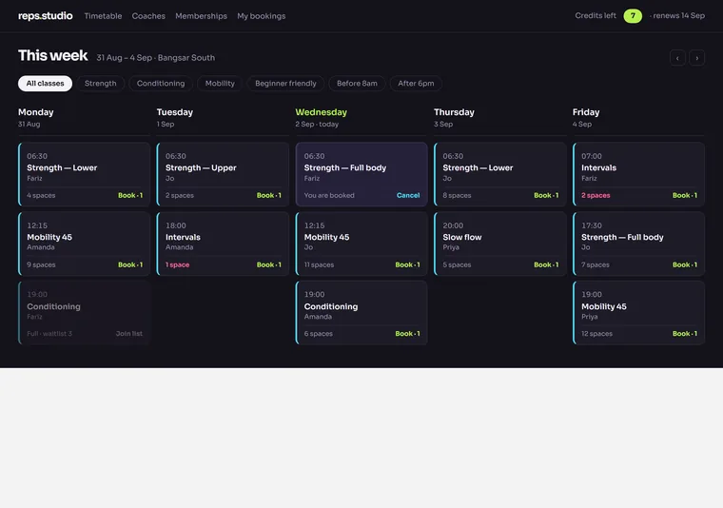The image size is (723, 508).
Task: Book Monday 12:15 Mobility 45 with Amanda
Action: pos(130,264)
